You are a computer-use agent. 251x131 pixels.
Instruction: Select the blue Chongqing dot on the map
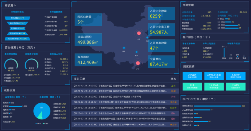coord(124,48)
